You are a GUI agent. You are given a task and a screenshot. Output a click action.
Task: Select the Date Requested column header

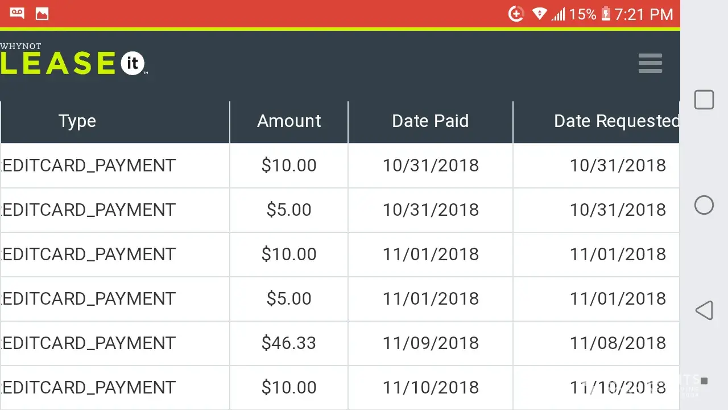[617, 121]
